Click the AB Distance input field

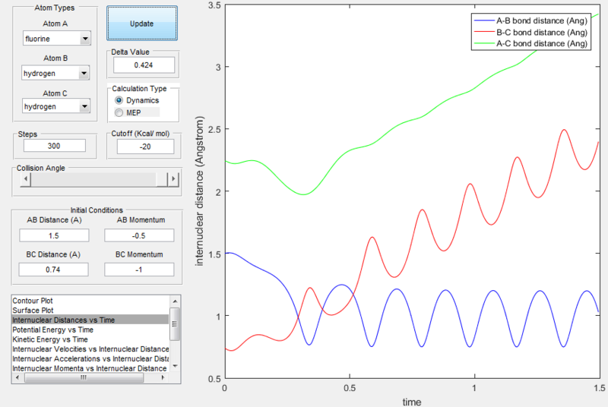click(x=54, y=235)
